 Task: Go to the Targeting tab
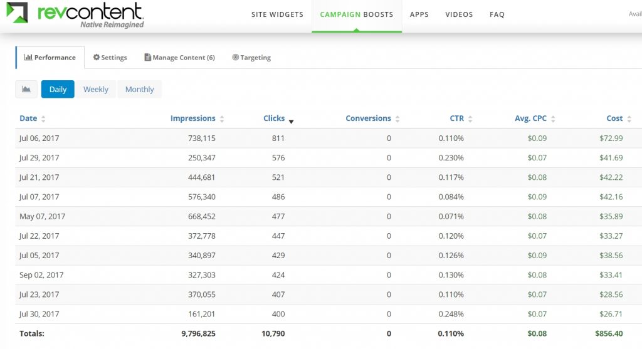coord(251,58)
